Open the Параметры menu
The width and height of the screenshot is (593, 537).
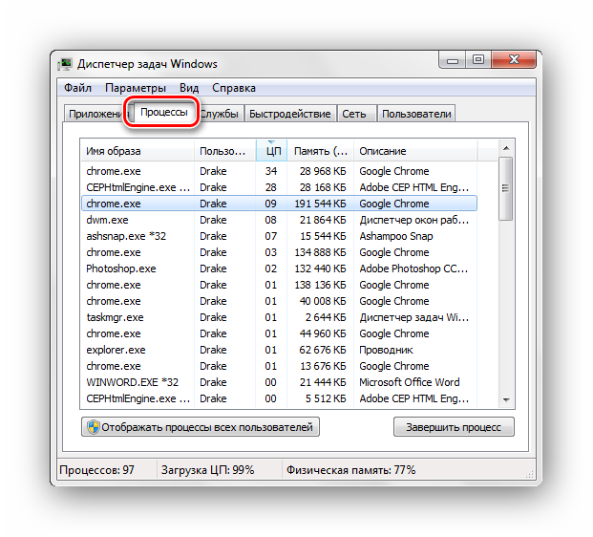click(x=136, y=88)
